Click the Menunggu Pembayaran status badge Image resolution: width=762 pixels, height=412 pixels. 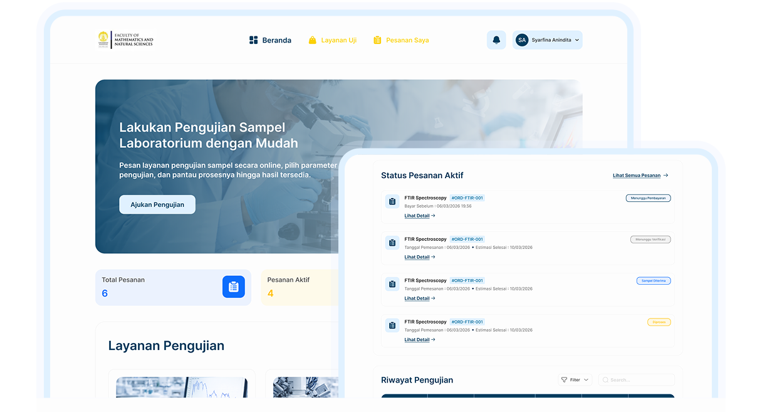[648, 198]
